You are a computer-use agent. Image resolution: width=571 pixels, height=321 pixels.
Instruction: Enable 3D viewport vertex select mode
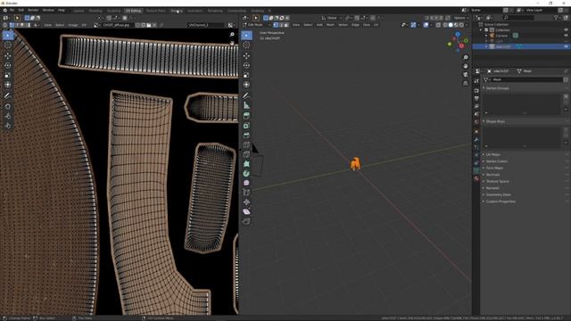(276, 25)
